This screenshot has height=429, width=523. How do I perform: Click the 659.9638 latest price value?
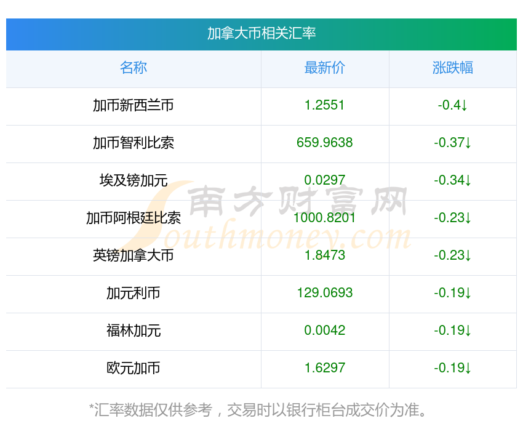[x=324, y=143]
